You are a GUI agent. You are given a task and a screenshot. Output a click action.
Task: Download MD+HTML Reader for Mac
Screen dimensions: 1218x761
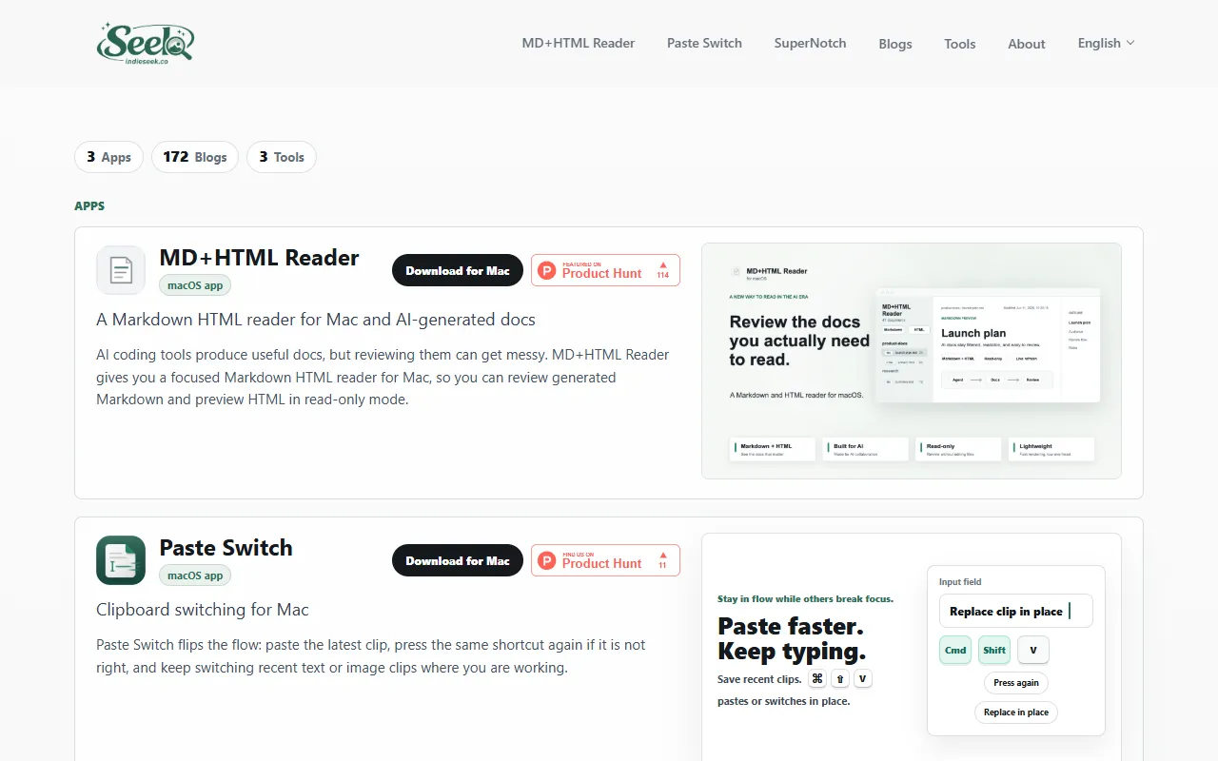pos(458,270)
